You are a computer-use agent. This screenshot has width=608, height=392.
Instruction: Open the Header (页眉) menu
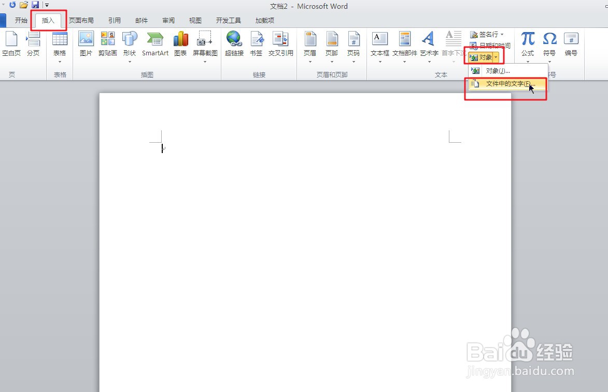click(x=310, y=47)
